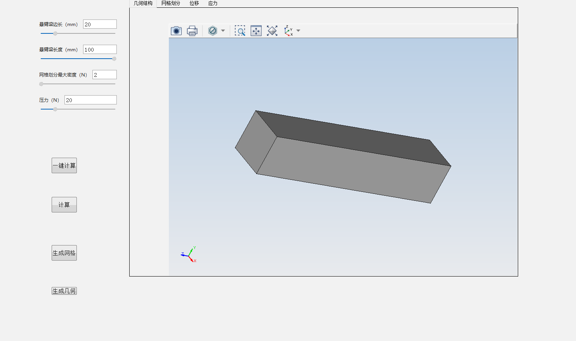Viewport: 576px width, 341px height.
Task: Click the 网格划分最大密度 input field
Action: point(104,75)
